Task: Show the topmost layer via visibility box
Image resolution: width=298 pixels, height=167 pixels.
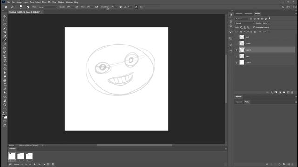Action: tap(237, 37)
